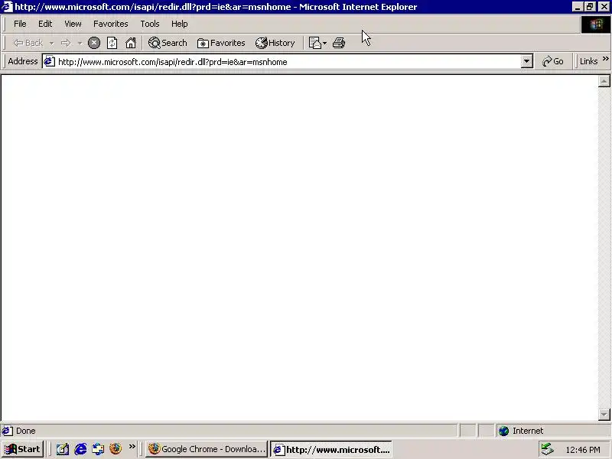
Task: Restore down the Internet Explorer window
Action: coord(590,7)
